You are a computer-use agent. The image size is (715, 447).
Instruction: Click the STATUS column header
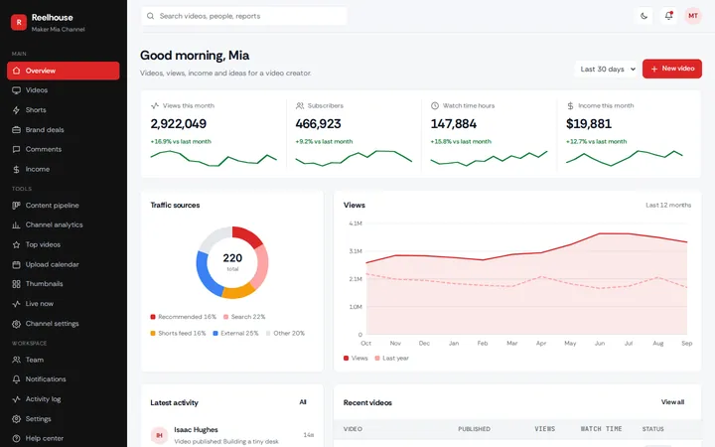point(653,429)
